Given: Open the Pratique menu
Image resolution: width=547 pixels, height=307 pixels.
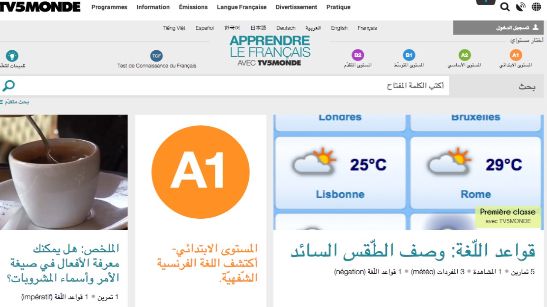Looking at the screenshot, I should point(338,7).
